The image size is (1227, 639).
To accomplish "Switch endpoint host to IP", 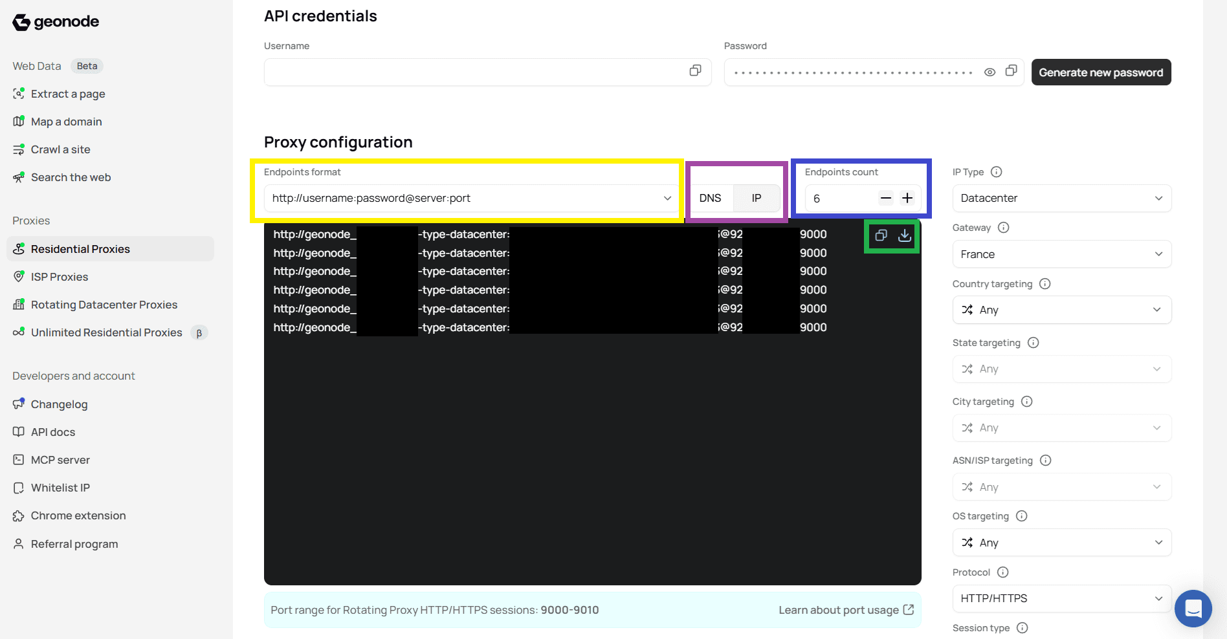I will 757,198.
